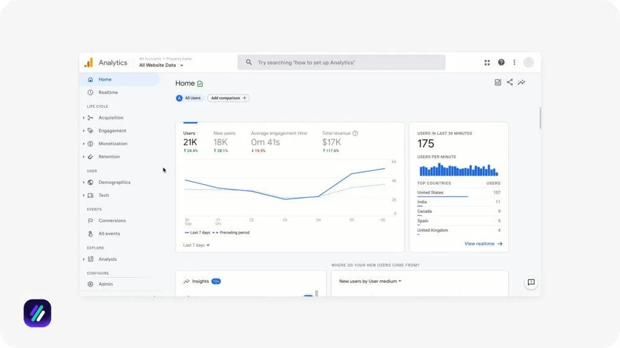
Task: Select the Realtime menu item
Action: pyautogui.click(x=119, y=93)
